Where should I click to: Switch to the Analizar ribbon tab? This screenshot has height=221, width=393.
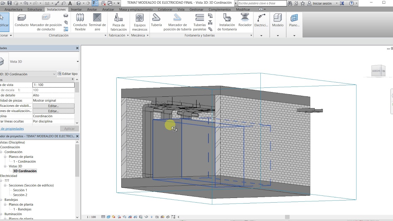[x=108, y=10]
